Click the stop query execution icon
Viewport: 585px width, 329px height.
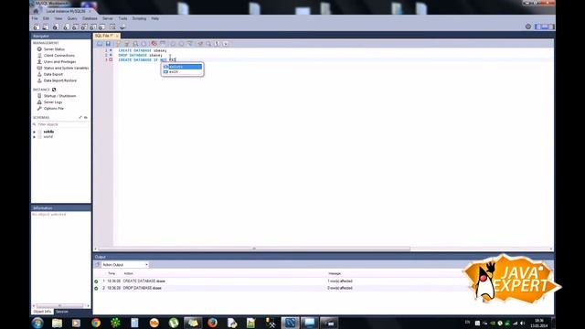[x=144, y=44]
